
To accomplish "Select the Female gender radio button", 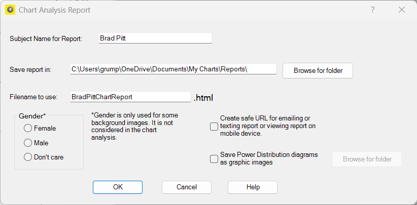I will [x=28, y=129].
